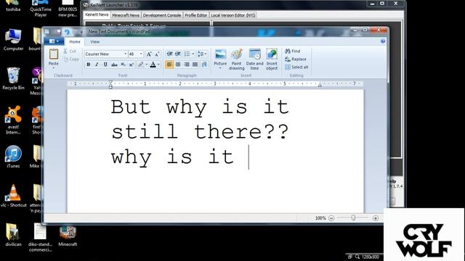
Task: Open the text highlight color dropdown arrow
Action: point(147,65)
